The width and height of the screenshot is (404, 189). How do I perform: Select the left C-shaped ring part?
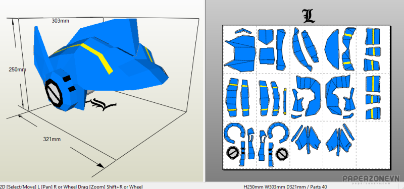click(x=234, y=133)
